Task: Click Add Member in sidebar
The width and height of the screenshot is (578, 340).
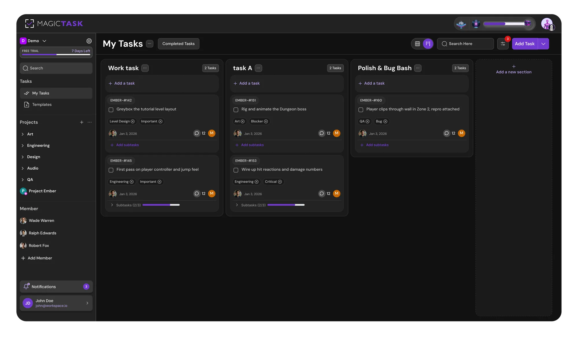Action: coord(37,258)
